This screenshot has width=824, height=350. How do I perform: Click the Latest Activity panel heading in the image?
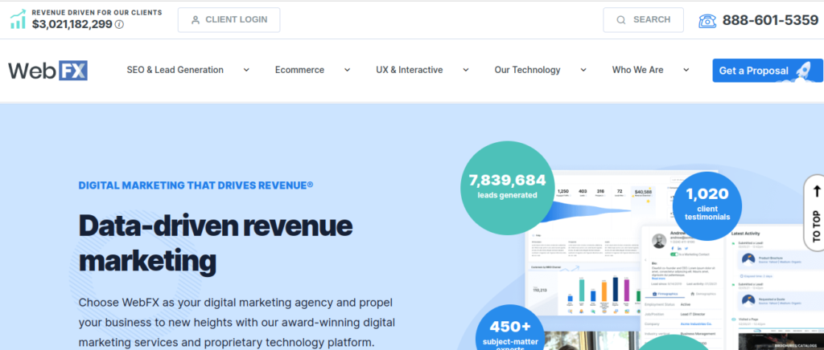745,233
